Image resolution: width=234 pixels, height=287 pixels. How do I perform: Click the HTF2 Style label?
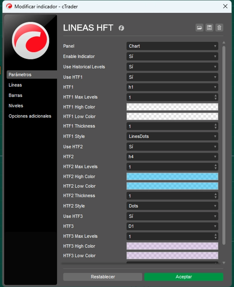pos(74,206)
